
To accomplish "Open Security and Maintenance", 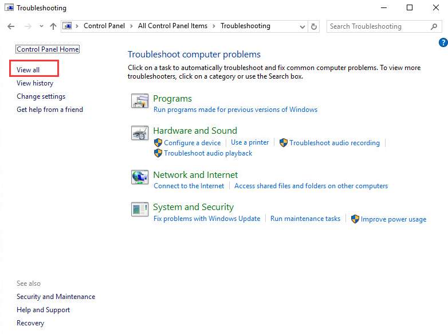I will tap(56, 297).
